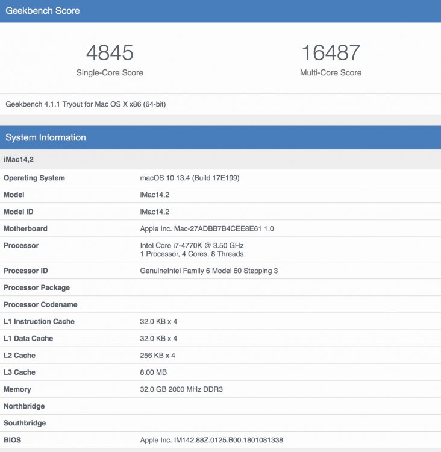Viewport: 441px width, 452px height.
Task: Select the Motherboard Mac-27ADBB7B4CEE8E61 value
Action: pyautogui.click(x=207, y=229)
